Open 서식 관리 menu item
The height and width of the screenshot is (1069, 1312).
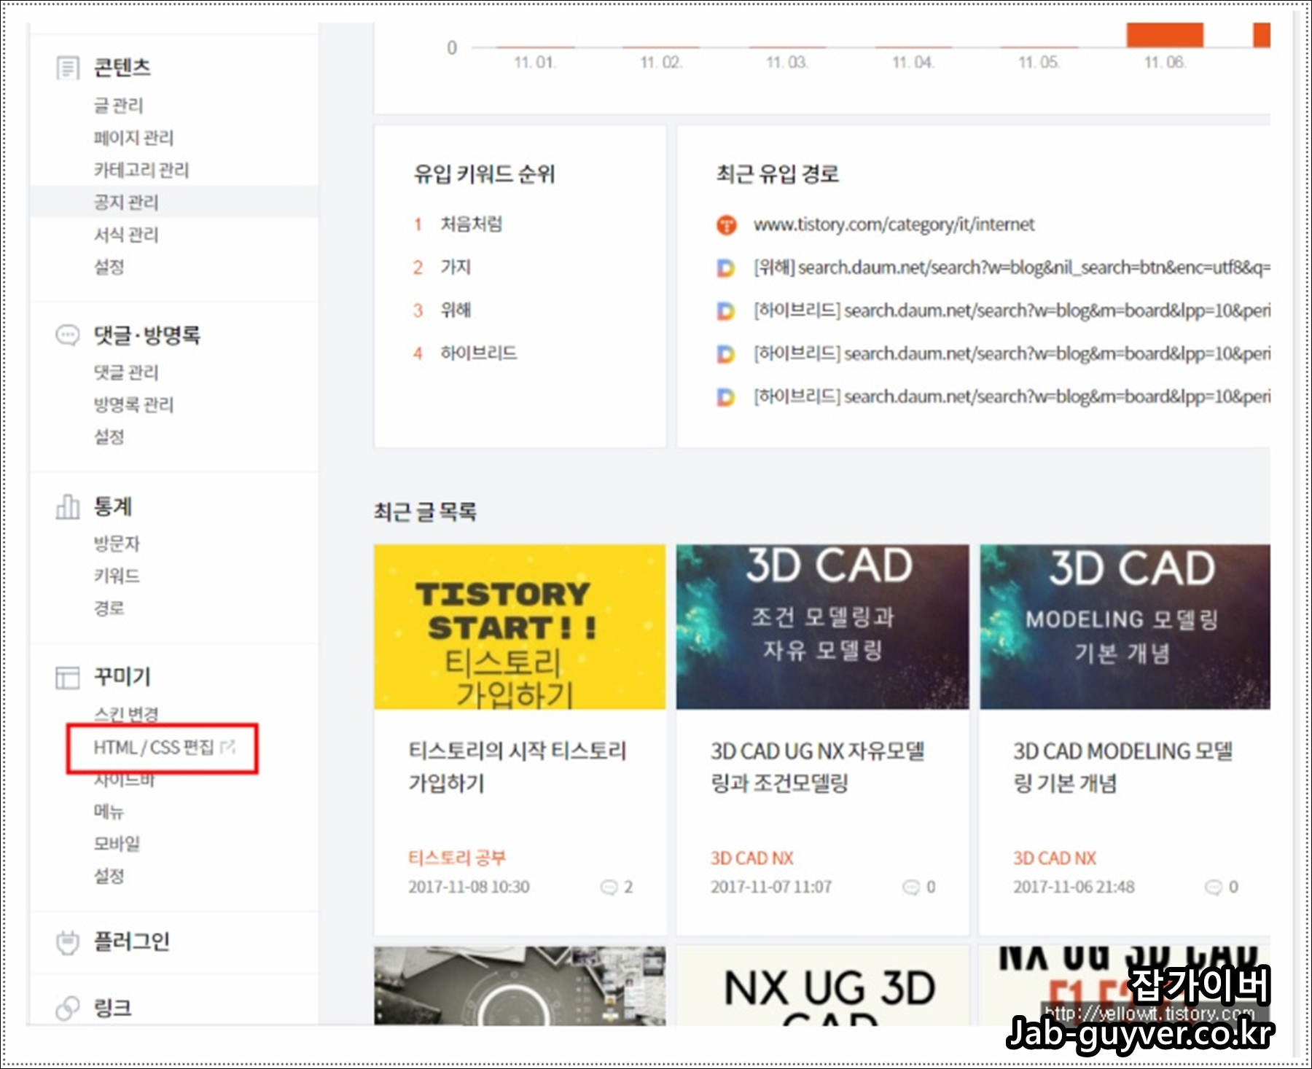(x=126, y=235)
